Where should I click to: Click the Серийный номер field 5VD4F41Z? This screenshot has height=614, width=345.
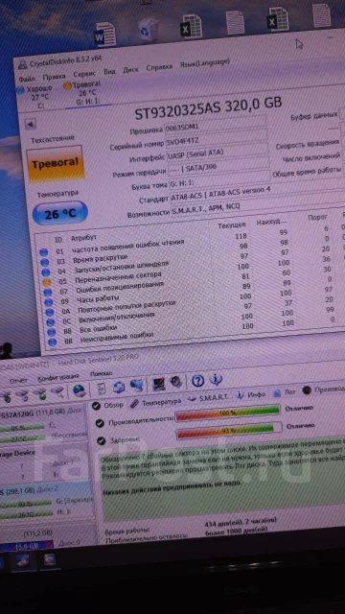[217, 138]
